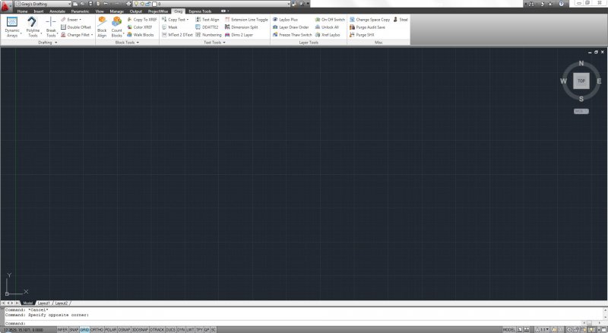Click the Copy Text tool
The image size is (608, 333).
174,20
